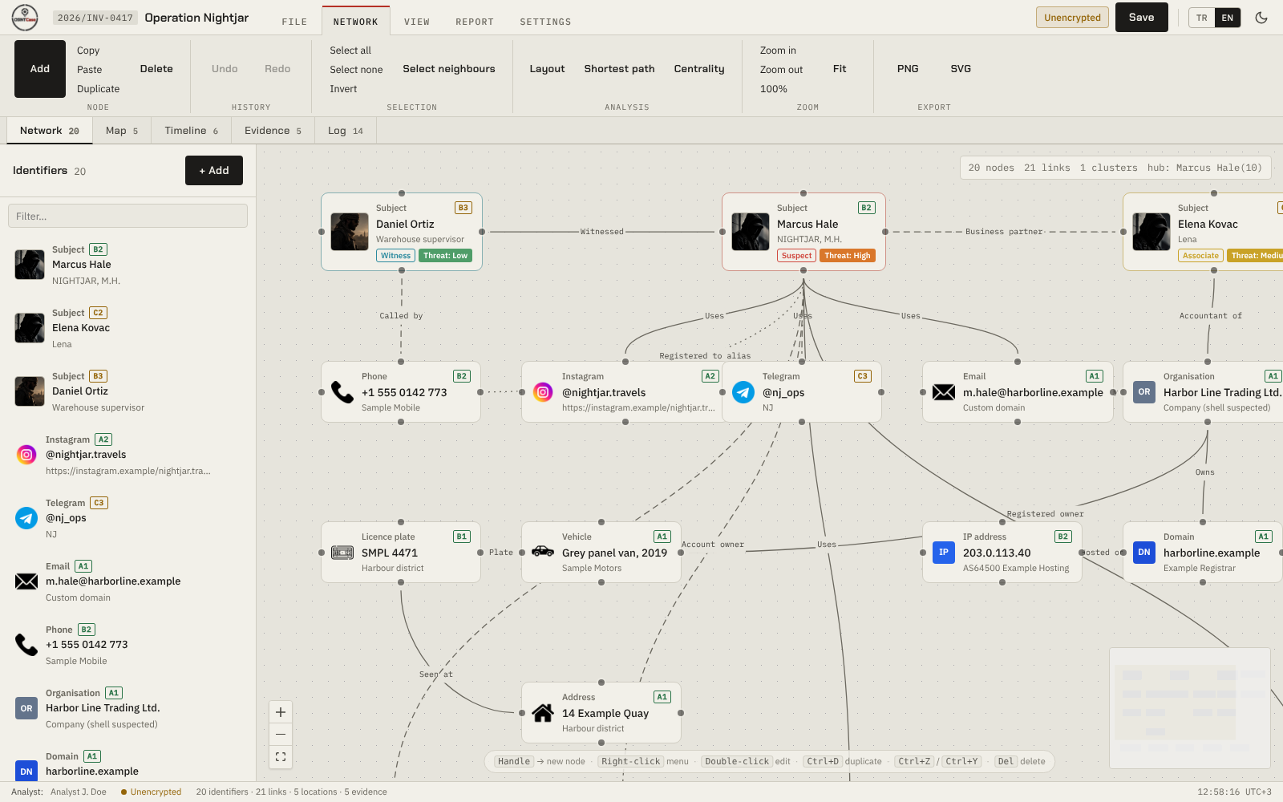Click the large Add node button
The width and height of the screenshot is (1283, 802).
[40, 69]
